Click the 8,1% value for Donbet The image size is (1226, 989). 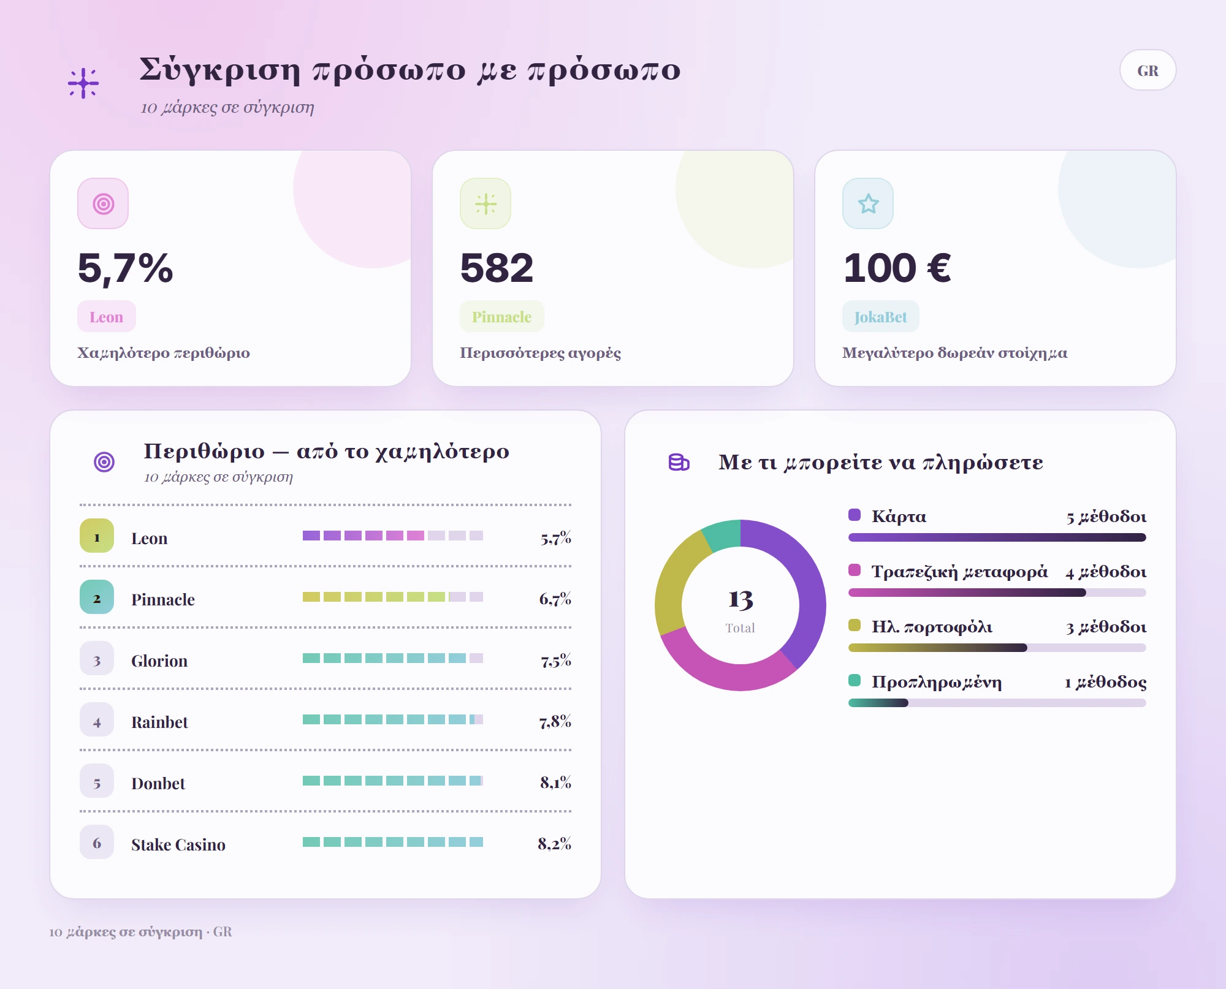[555, 782]
